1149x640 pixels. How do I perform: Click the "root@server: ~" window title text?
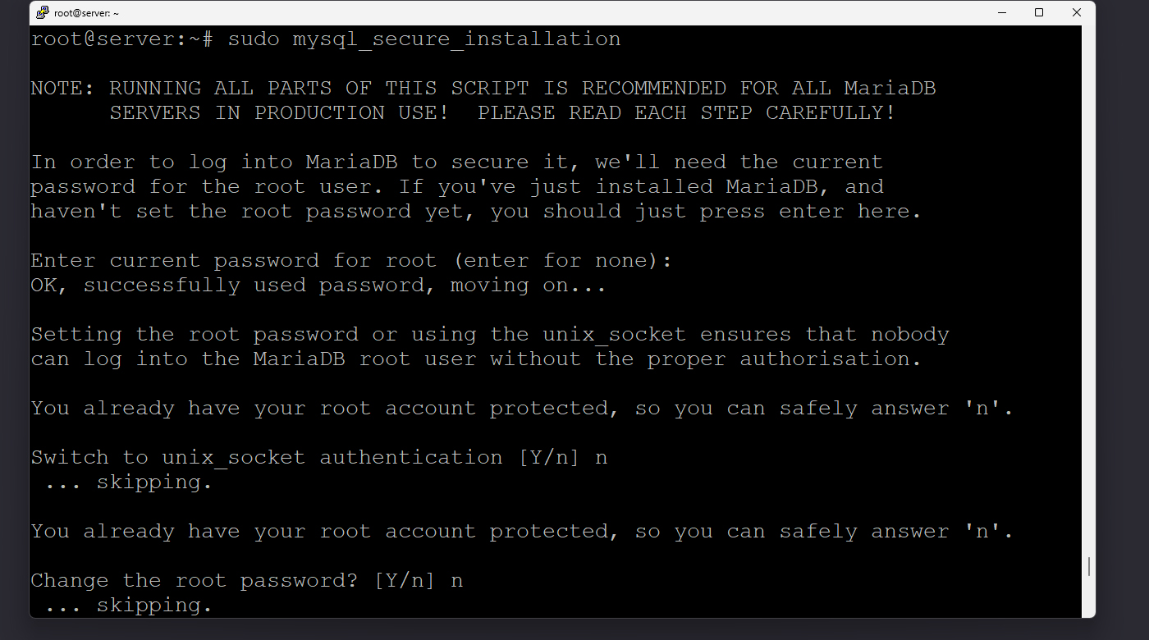[x=87, y=13]
